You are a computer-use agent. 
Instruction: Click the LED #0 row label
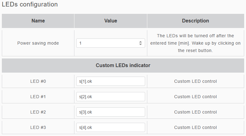coord(38,81)
